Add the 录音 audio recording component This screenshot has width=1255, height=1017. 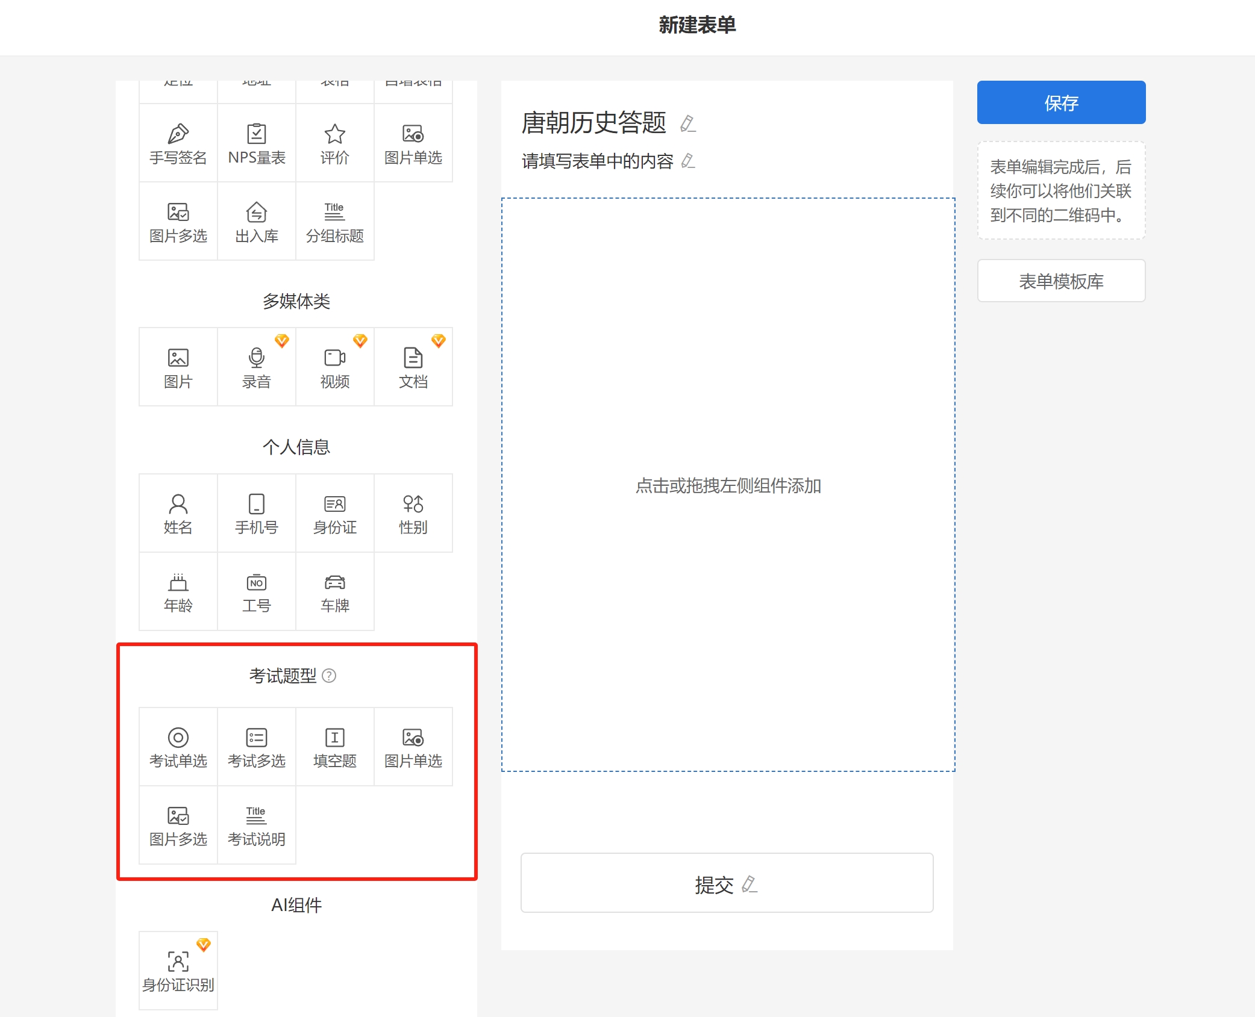tap(256, 367)
